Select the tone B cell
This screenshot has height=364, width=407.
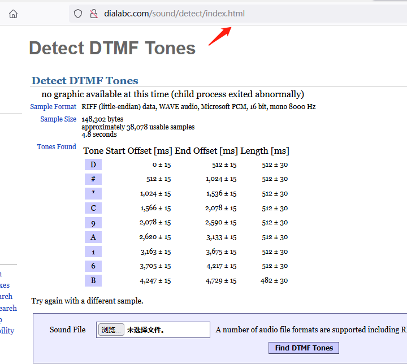[x=93, y=281]
